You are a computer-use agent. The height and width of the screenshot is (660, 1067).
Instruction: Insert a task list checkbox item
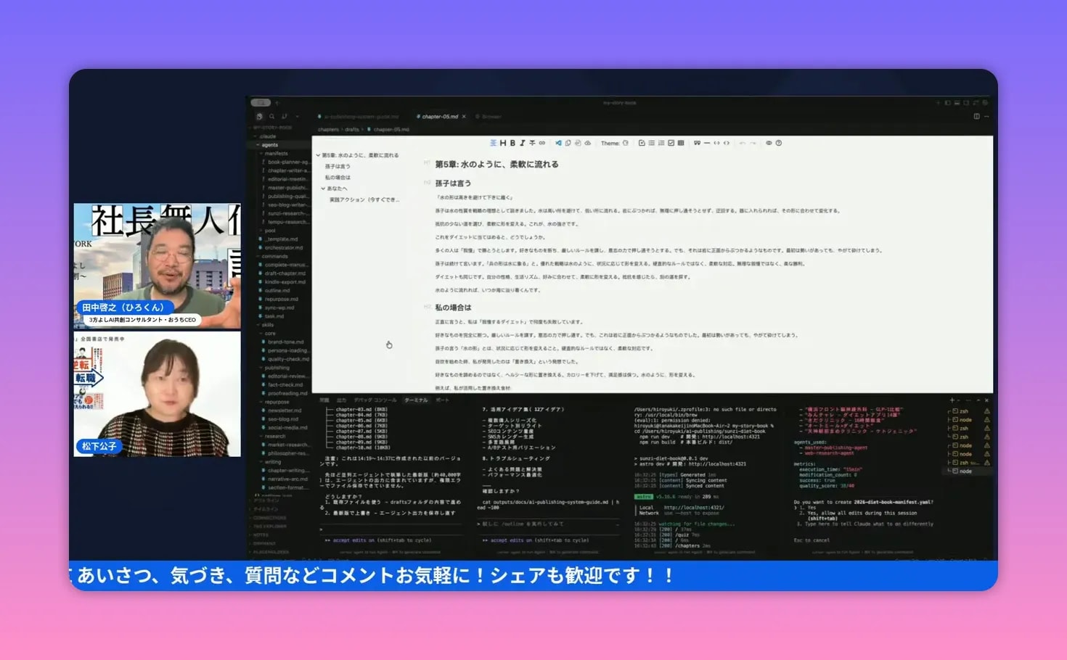click(671, 144)
